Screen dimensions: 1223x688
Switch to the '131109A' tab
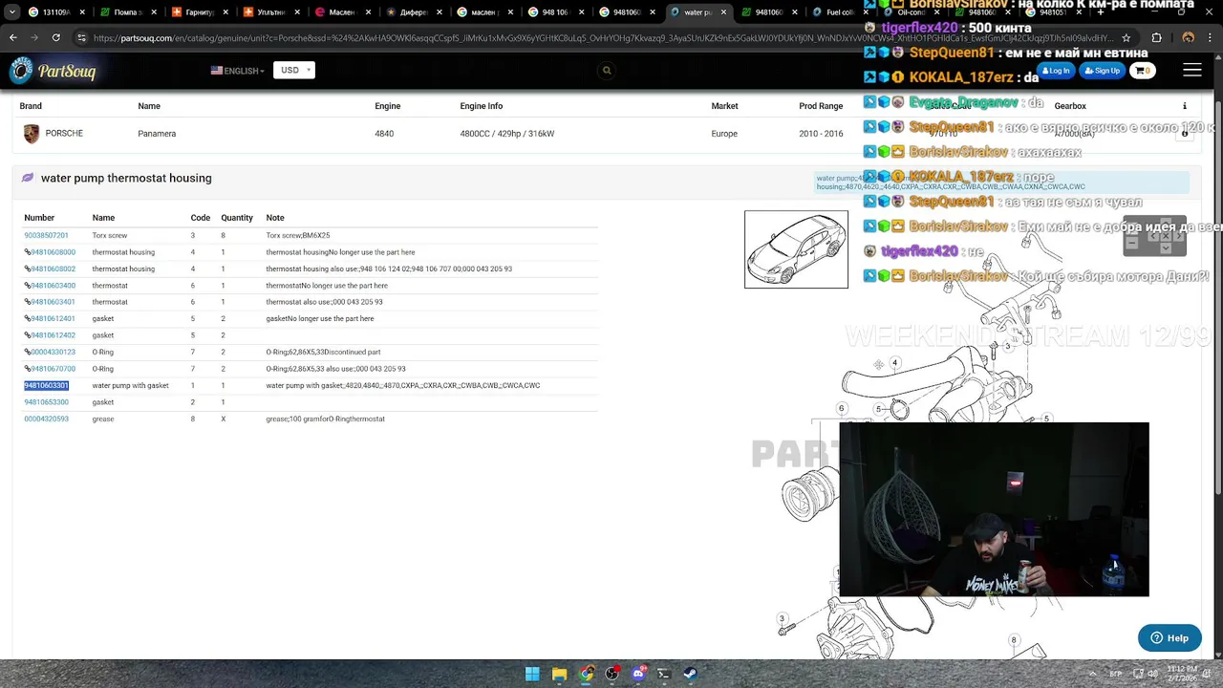point(56,12)
